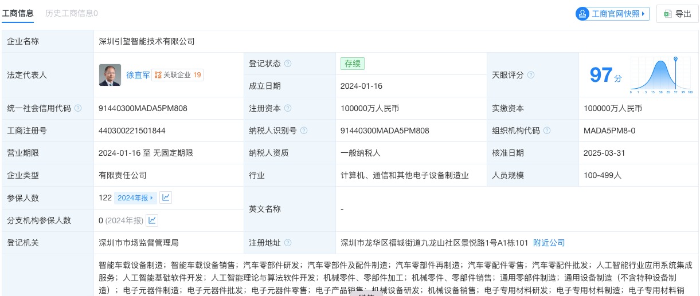700x296 pixels.
Task: Click the avatar icon in 工商官网快照
Action: click(x=583, y=14)
